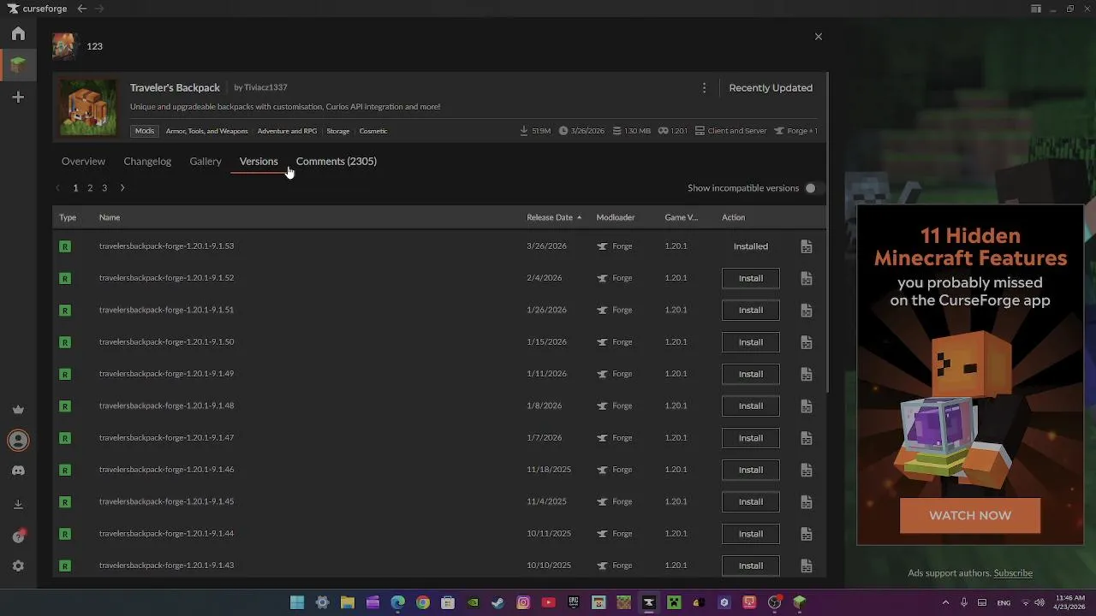Click the back navigation arrow
This screenshot has height=616, width=1096.
click(82, 9)
